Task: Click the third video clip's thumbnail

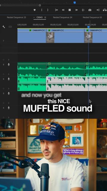Action: pyautogui.click(x=88, y=38)
